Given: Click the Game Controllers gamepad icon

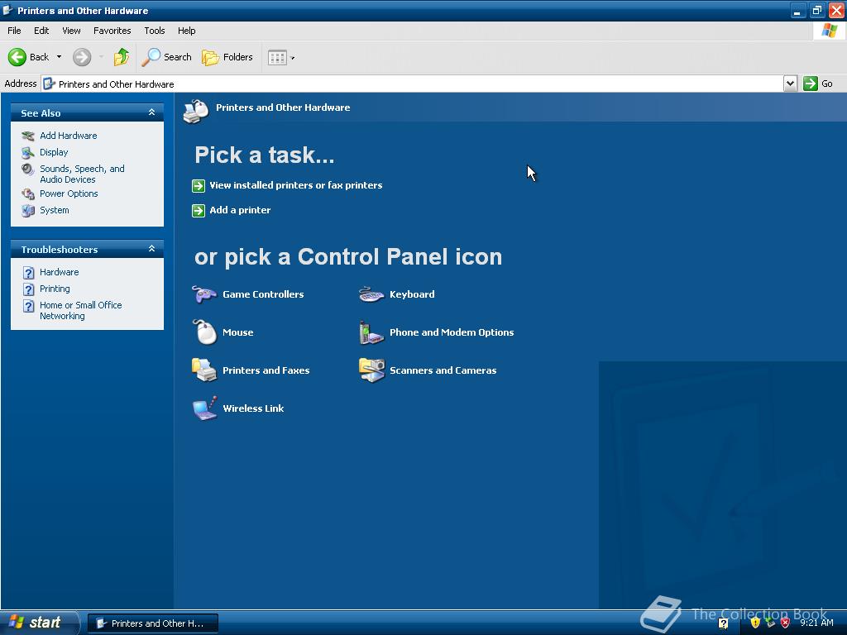Looking at the screenshot, I should click(204, 294).
